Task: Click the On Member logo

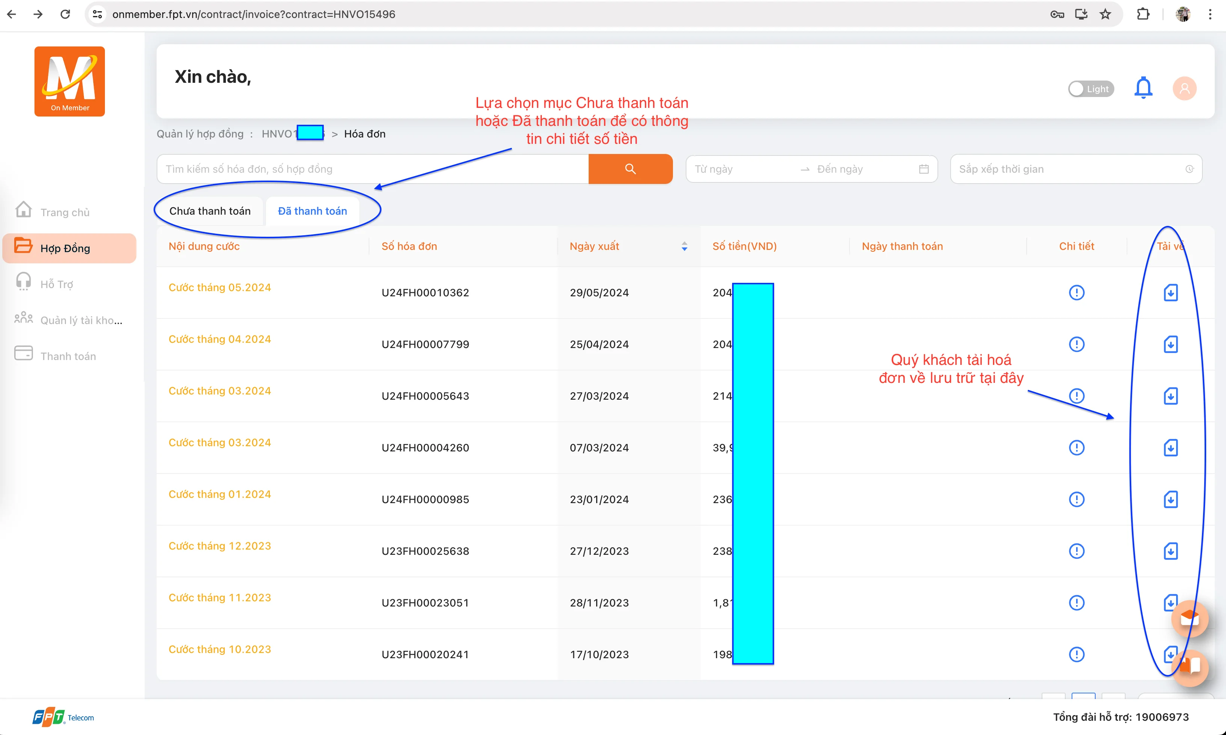Action: pos(69,82)
